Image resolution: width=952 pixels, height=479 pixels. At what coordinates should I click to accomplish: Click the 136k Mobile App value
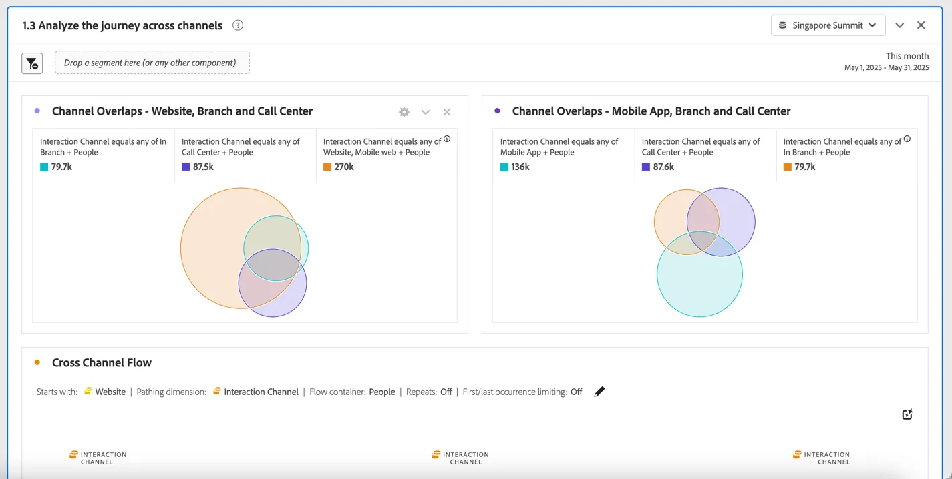pos(520,167)
